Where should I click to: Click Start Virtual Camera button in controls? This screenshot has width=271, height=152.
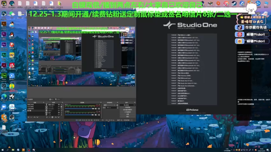pyautogui.click(x=128, y=109)
